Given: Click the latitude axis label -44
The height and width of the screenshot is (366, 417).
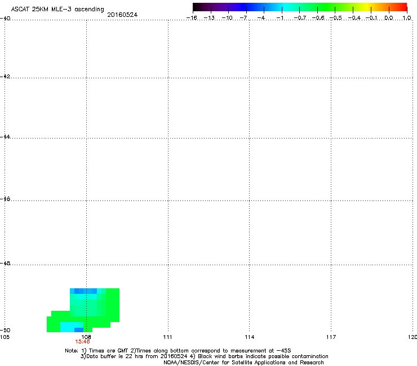Looking at the screenshot, I should (x=5, y=137).
